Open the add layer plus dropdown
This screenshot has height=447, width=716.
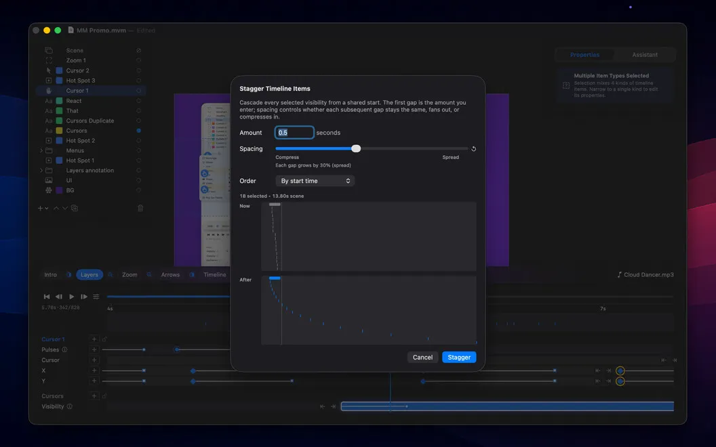43,208
